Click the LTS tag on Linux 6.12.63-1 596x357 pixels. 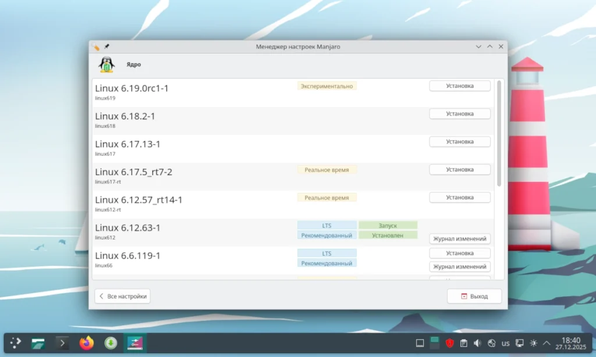point(327,225)
